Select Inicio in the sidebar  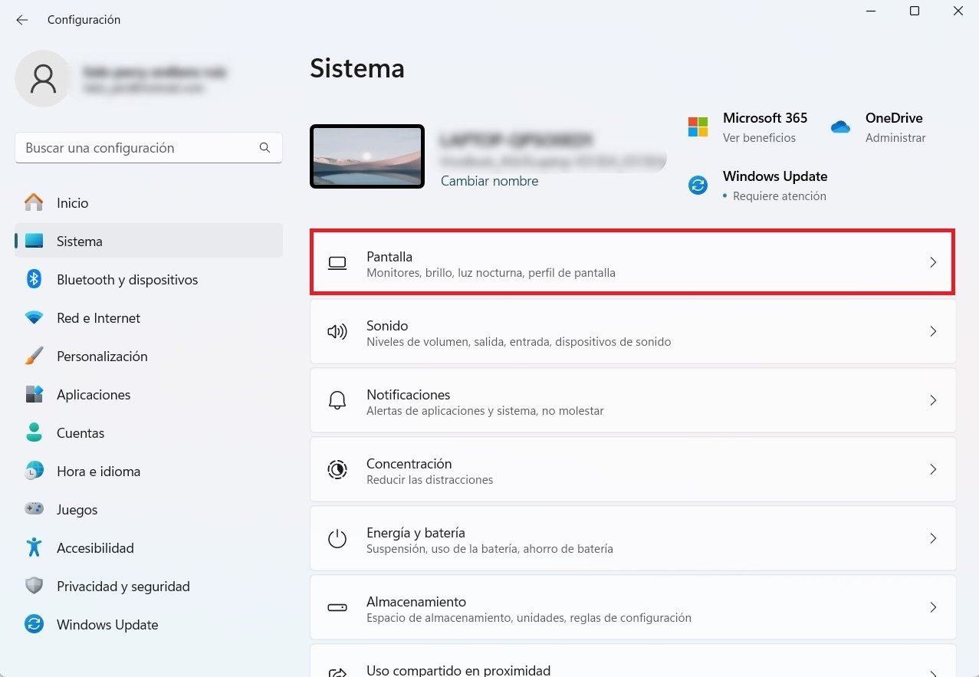pos(149,203)
